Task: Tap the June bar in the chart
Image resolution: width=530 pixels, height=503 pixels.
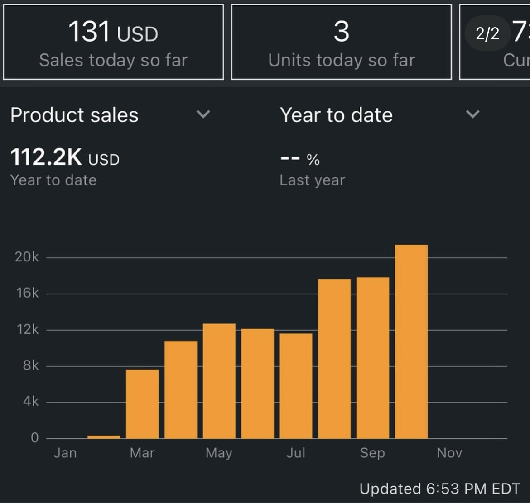Action: click(257, 384)
